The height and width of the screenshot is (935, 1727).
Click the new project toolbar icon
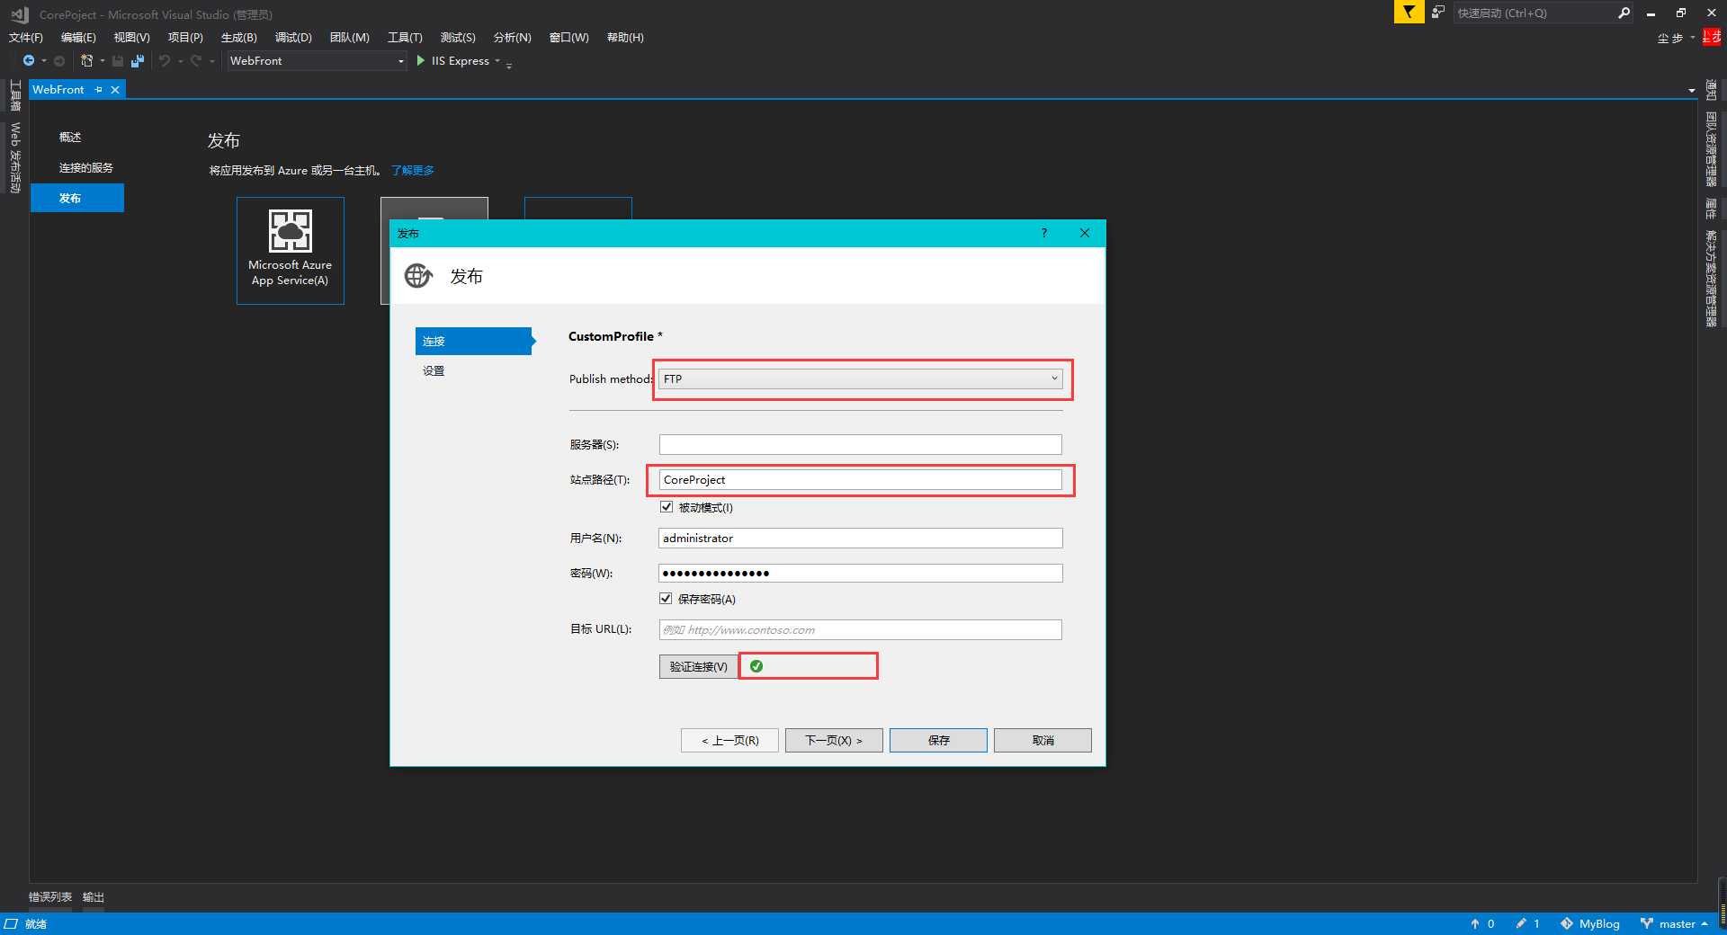87,61
